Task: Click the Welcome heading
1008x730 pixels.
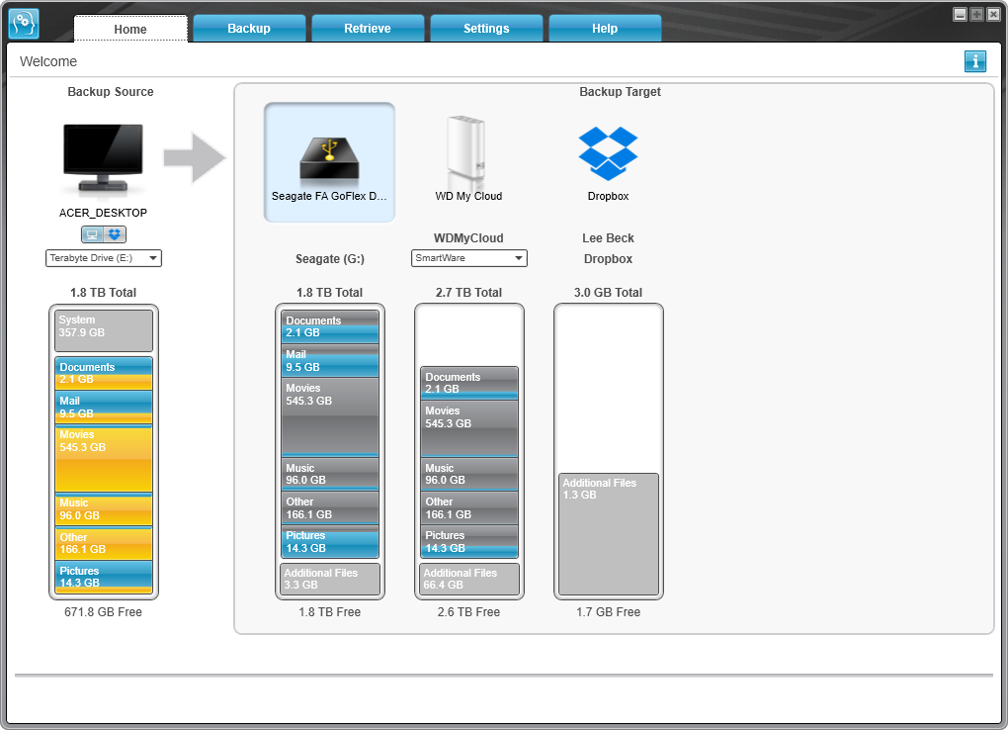Action: pyautogui.click(x=48, y=61)
